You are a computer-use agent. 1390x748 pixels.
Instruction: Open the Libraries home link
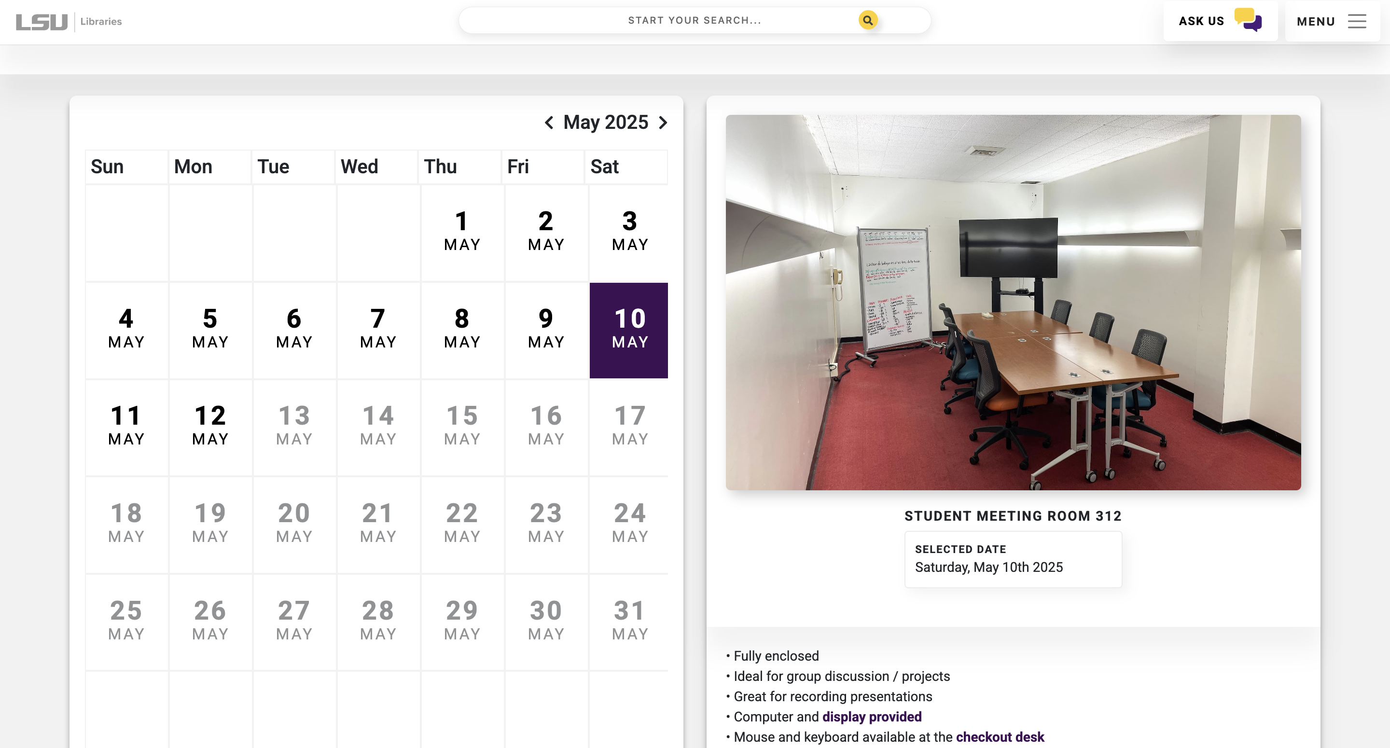click(x=101, y=22)
